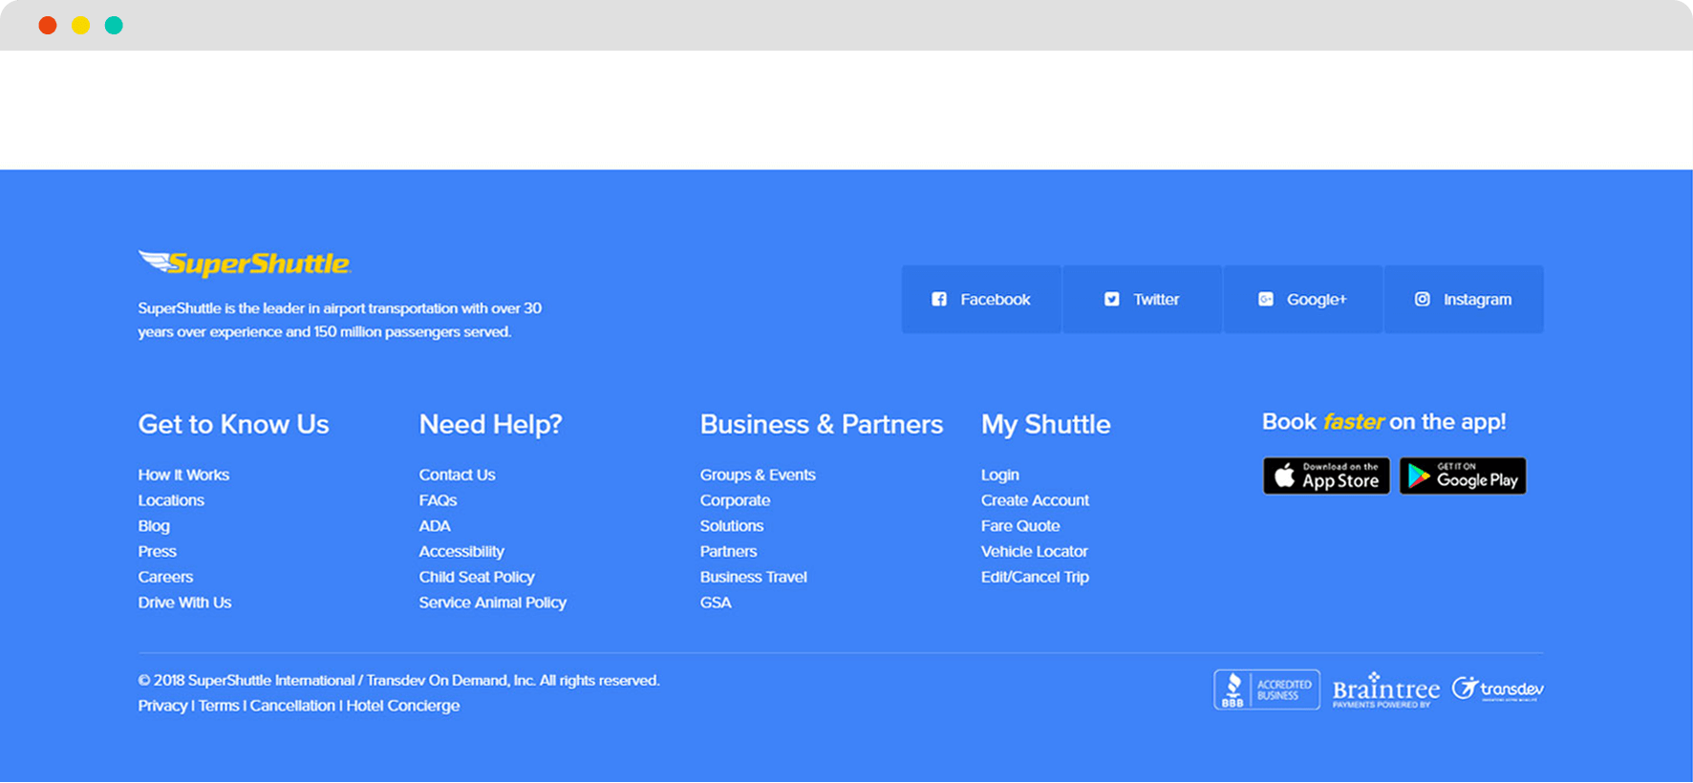The width and height of the screenshot is (1693, 783).
Task: Click the Twitter label text on the social button
Action: point(1156,300)
